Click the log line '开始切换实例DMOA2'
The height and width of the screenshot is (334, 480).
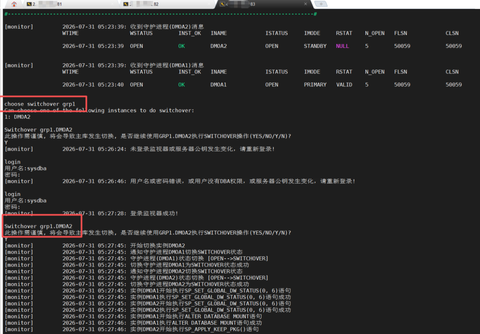tap(157, 245)
